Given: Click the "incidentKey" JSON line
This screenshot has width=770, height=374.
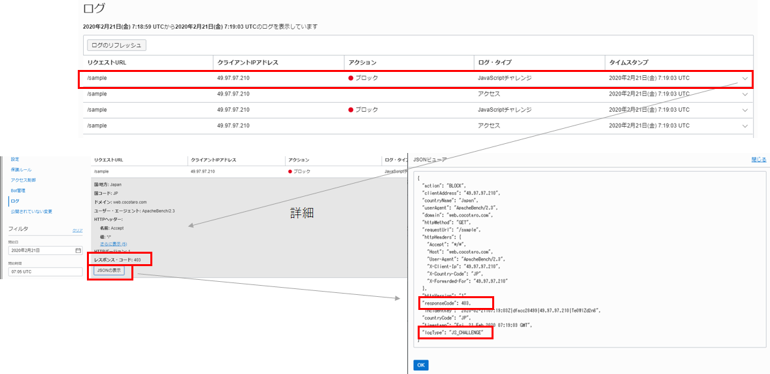Looking at the screenshot, I should pos(511,311).
